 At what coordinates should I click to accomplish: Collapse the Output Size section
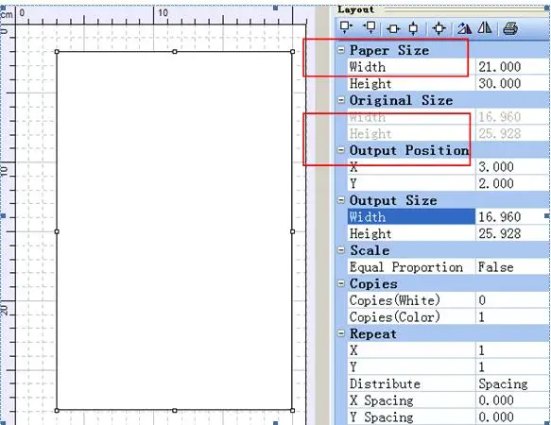[x=341, y=200]
